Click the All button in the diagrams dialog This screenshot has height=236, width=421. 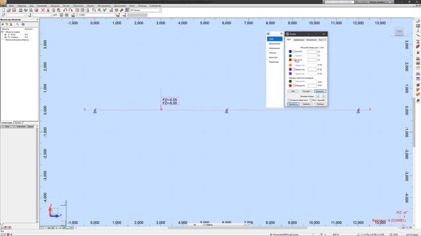[x=293, y=91]
